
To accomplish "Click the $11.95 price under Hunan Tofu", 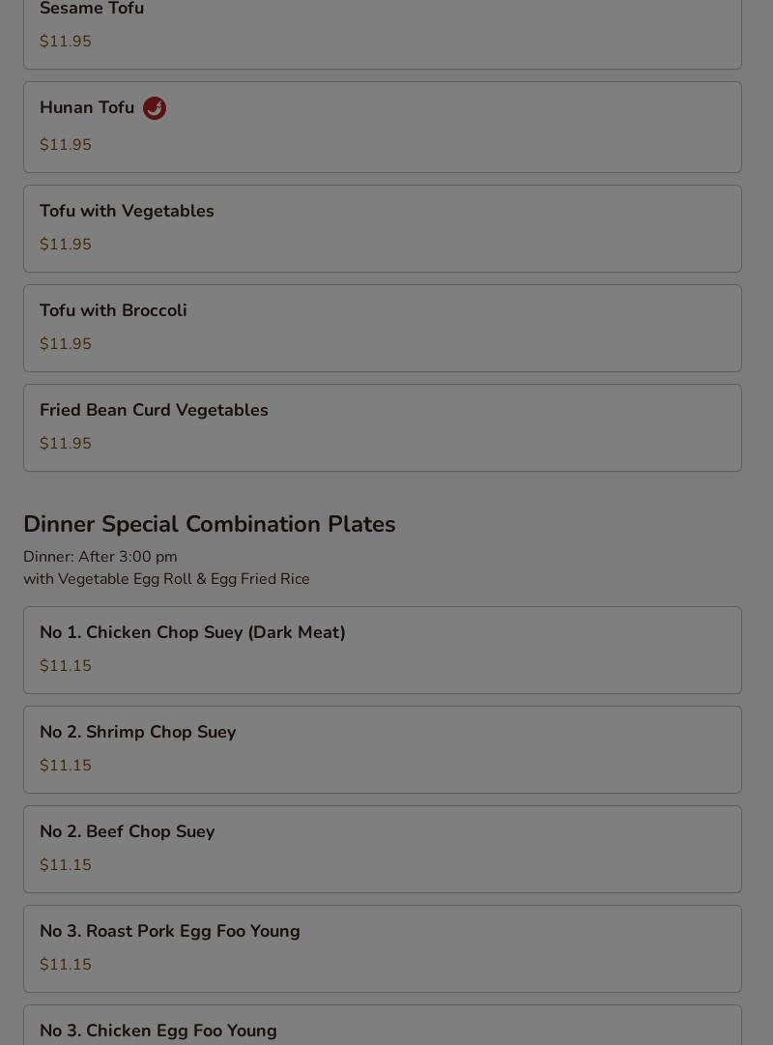I will click(66, 145).
